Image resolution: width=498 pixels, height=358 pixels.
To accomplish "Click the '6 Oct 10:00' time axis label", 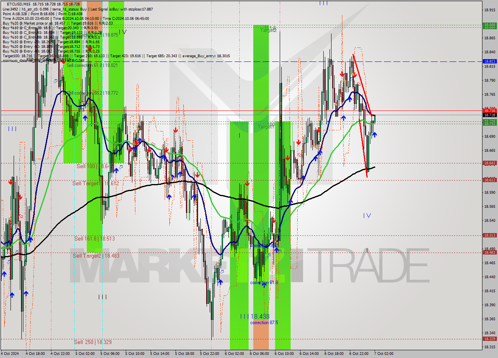I will tap(284, 354).
